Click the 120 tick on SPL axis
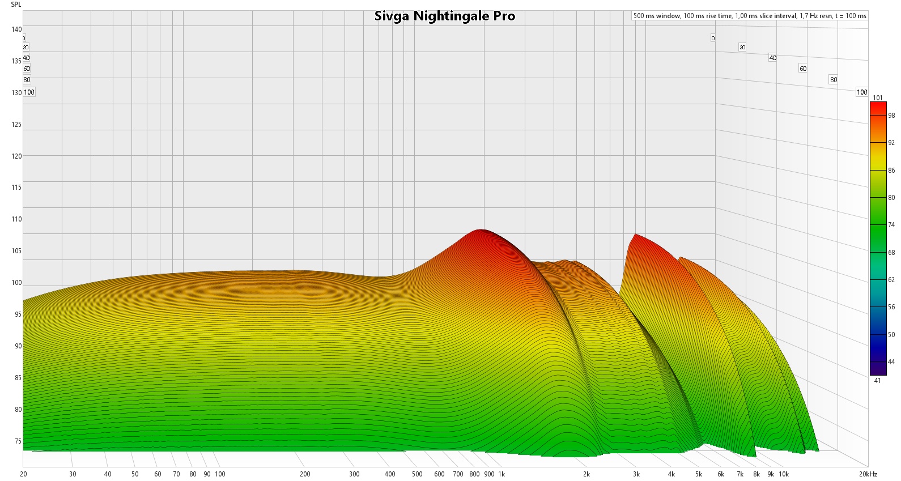The width and height of the screenshot is (901, 481). click(16, 156)
